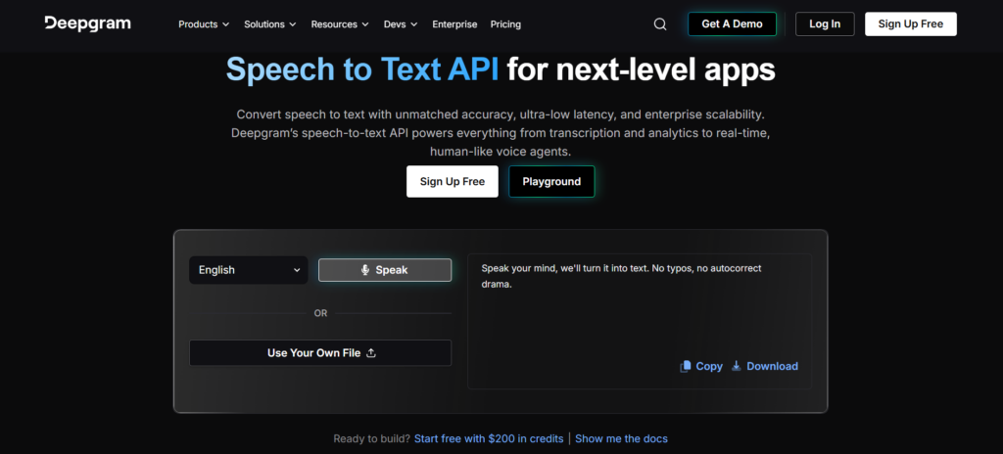Open the Products nav item
The width and height of the screenshot is (1003, 454).
[x=204, y=24]
